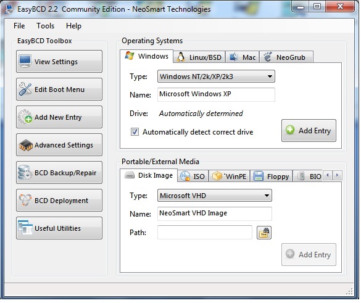
Task: Select the partially visible BIO tab
Action: (x=308, y=176)
